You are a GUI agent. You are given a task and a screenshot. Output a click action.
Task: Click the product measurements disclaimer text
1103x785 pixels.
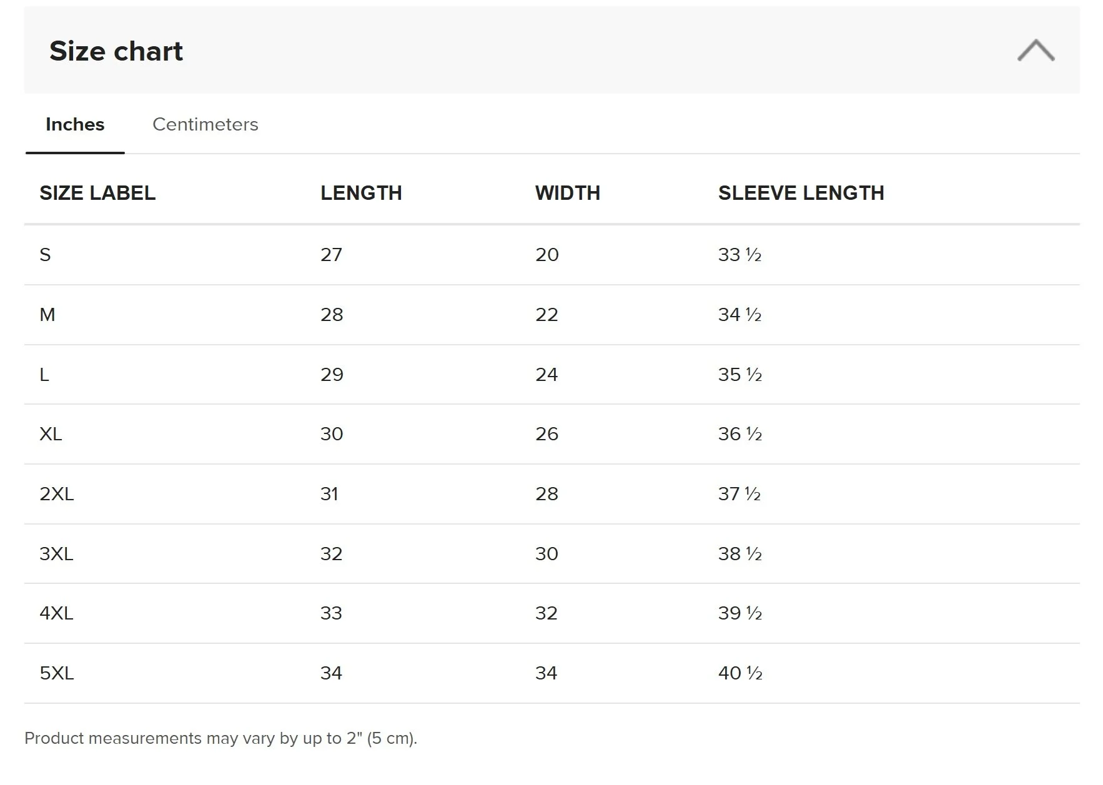pos(220,738)
